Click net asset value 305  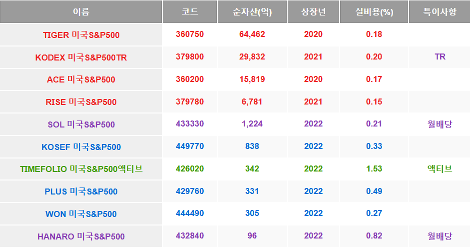coord(252,213)
